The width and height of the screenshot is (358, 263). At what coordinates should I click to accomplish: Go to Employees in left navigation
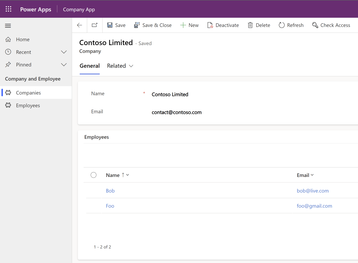click(28, 106)
